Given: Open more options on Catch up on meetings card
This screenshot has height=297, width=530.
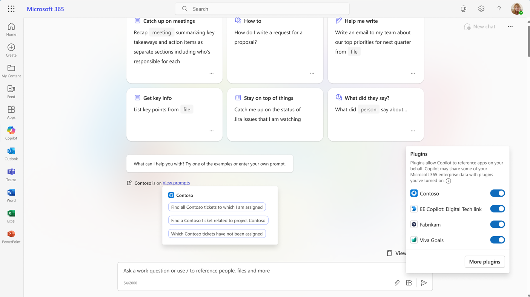Looking at the screenshot, I should [x=212, y=73].
